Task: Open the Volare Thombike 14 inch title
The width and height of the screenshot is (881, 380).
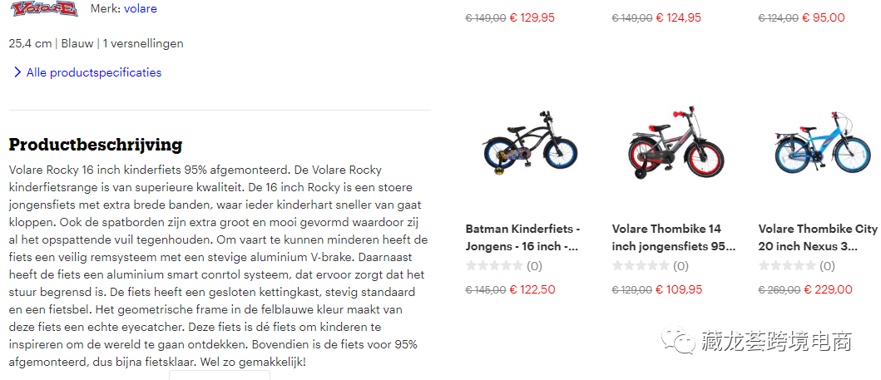Action: [x=673, y=237]
